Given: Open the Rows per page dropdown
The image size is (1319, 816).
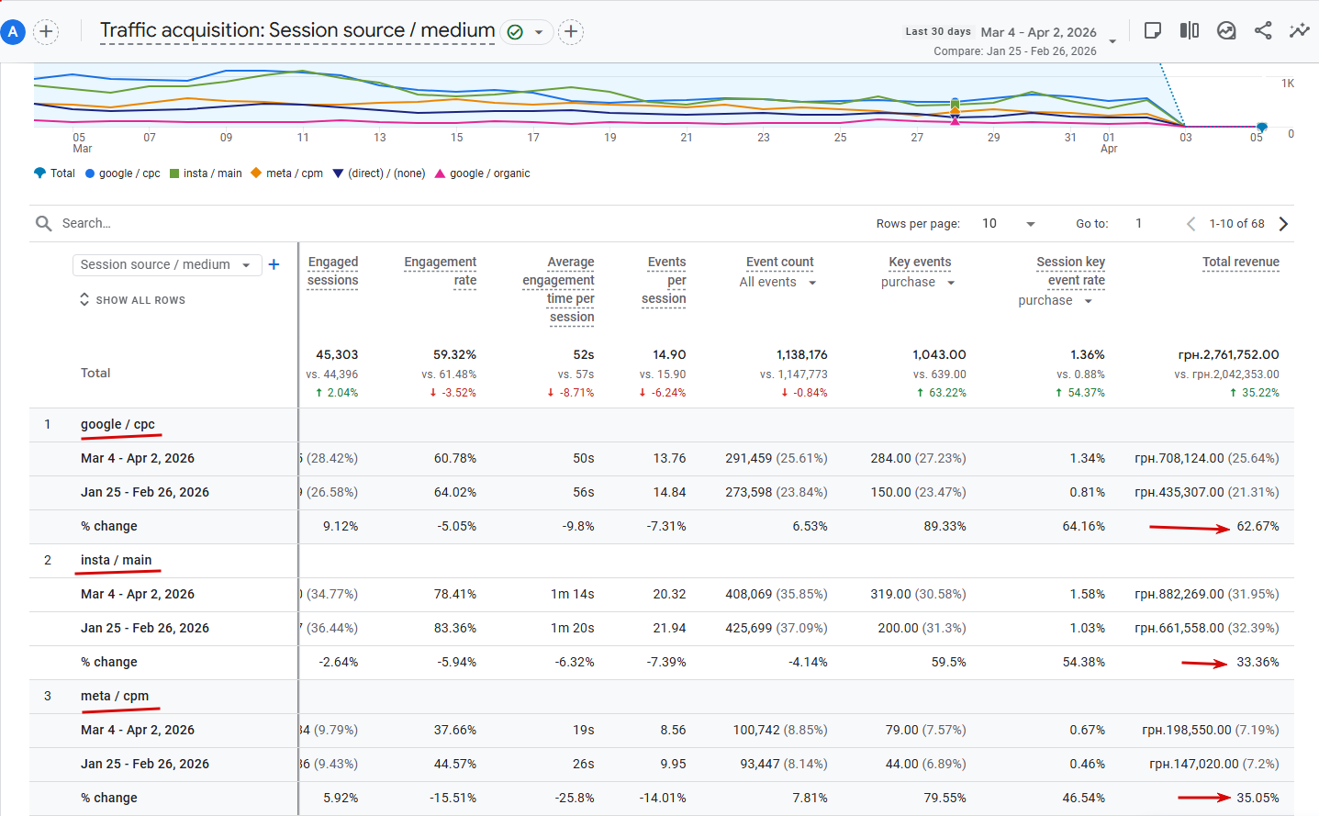Looking at the screenshot, I should coord(1008,224).
